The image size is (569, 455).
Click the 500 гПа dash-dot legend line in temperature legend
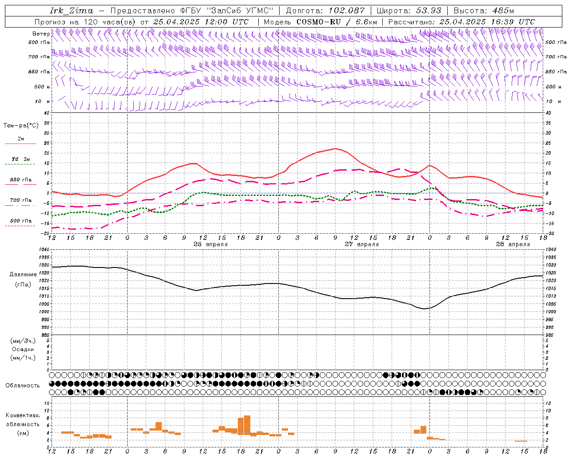20,226
